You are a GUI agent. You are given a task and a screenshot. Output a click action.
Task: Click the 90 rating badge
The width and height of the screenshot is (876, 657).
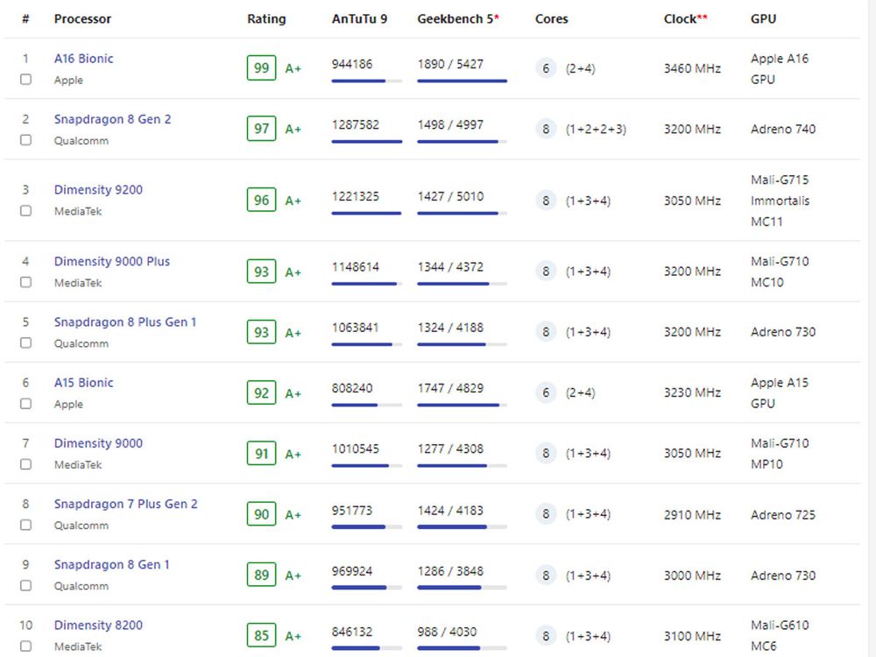(261, 514)
